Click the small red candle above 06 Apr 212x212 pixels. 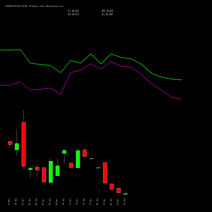tap(37, 169)
